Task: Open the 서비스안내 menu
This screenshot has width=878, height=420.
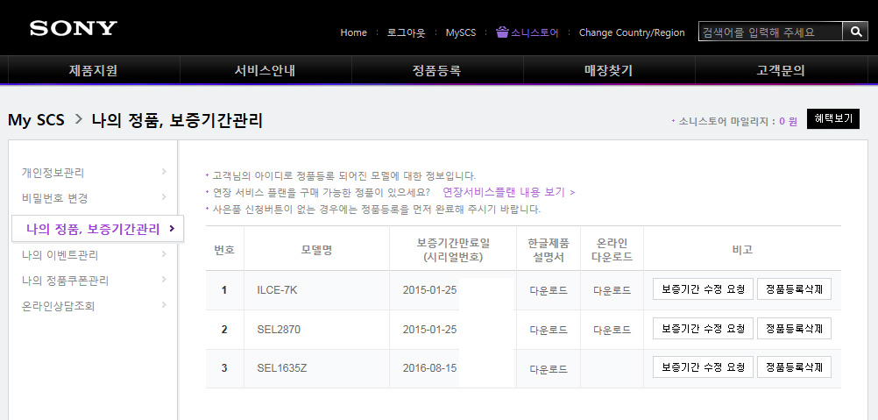Action: tap(265, 70)
